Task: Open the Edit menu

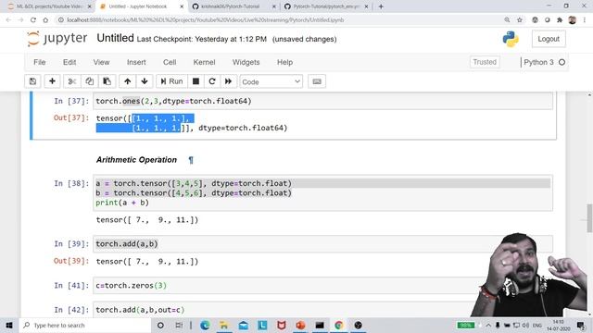Action: click(x=69, y=62)
